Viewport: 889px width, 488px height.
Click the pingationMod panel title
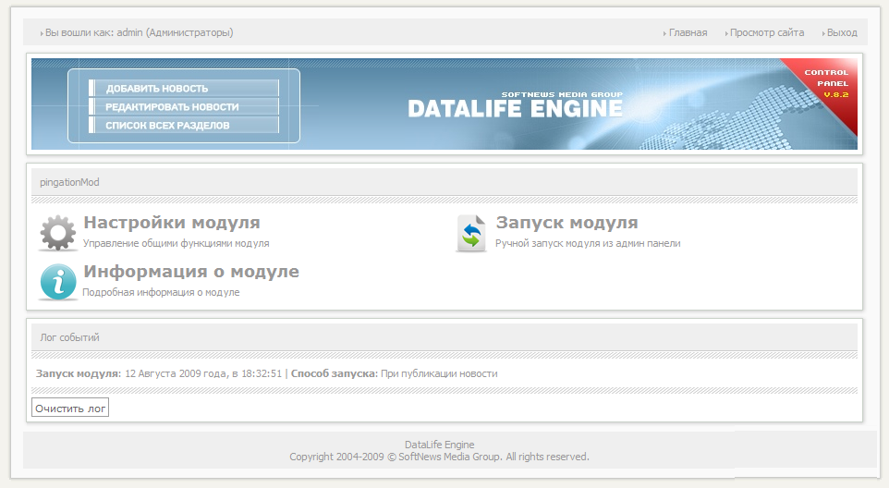coord(69,182)
